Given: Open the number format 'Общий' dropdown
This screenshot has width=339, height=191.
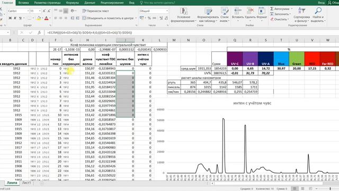Looking at the screenshot, I should click(167, 11).
